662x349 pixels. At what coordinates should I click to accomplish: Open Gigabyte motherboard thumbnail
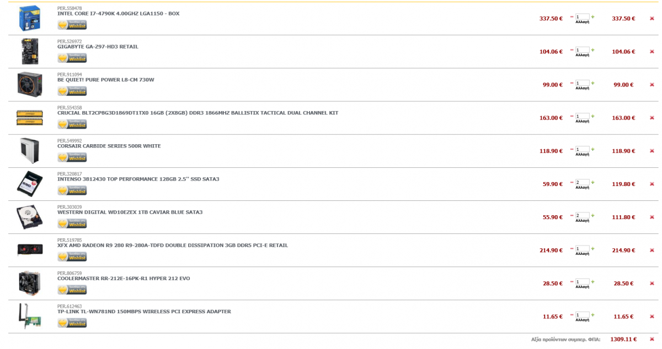pos(30,51)
